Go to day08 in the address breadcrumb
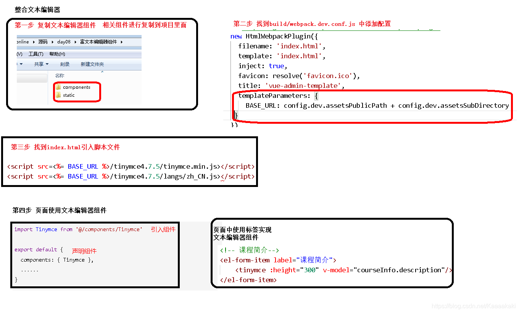 pyautogui.click(x=64, y=42)
